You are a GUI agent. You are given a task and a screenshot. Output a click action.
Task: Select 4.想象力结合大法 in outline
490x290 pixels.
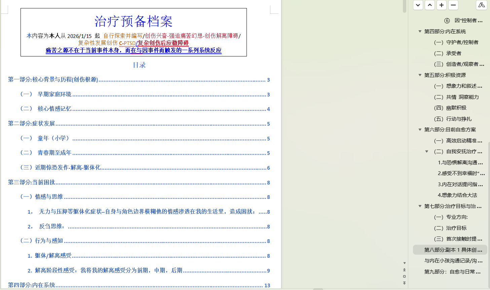tap(457, 195)
